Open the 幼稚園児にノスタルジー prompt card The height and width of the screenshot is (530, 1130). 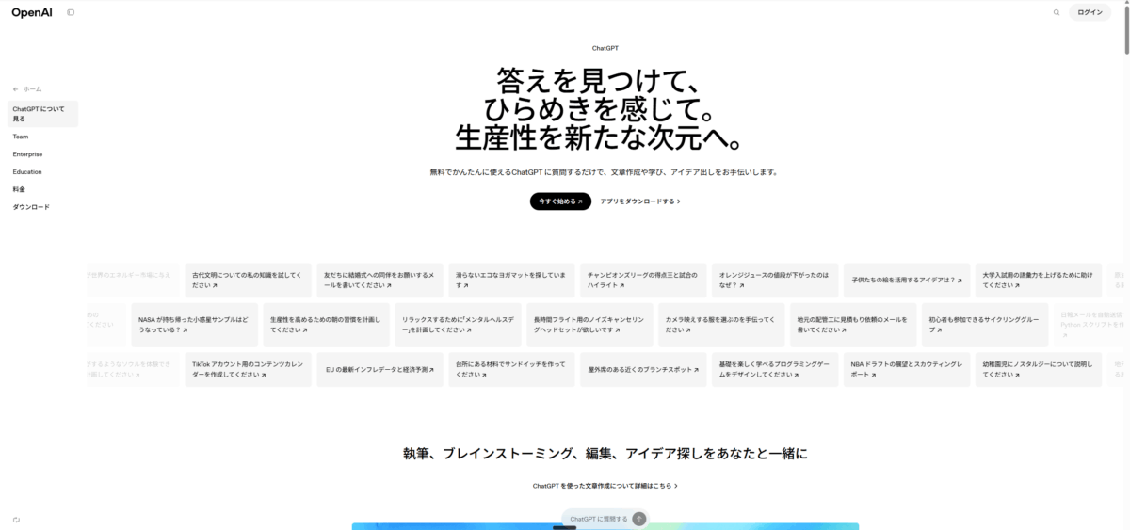[x=1039, y=369]
